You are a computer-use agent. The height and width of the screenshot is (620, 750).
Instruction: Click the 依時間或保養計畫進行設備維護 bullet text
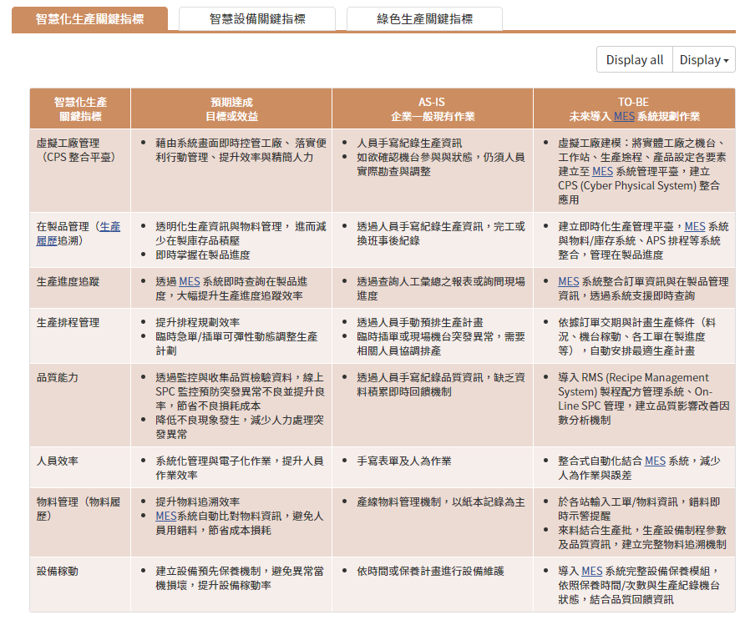[430, 571]
